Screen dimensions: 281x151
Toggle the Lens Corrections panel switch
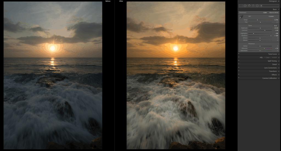coord(239,68)
